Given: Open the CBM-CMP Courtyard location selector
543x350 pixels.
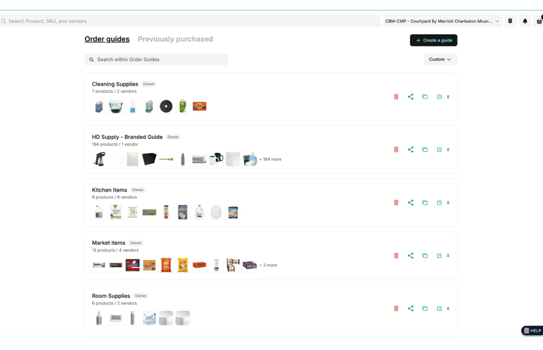Looking at the screenshot, I should [x=442, y=21].
